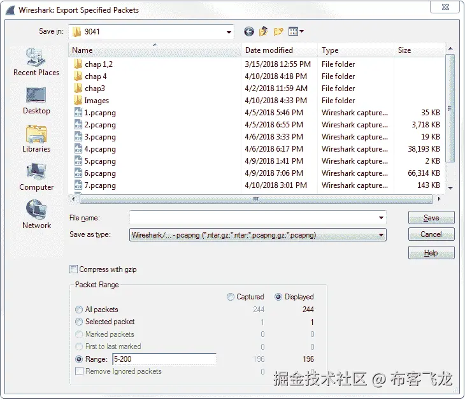
Task: Sort files by Date modified column
Action: [x=279, y=50]
